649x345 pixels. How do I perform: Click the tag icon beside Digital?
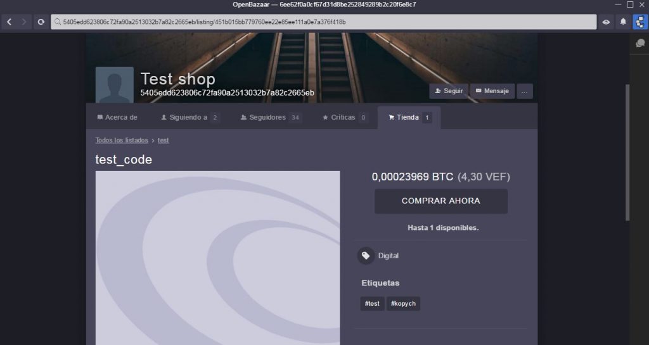tap(366, 256)
